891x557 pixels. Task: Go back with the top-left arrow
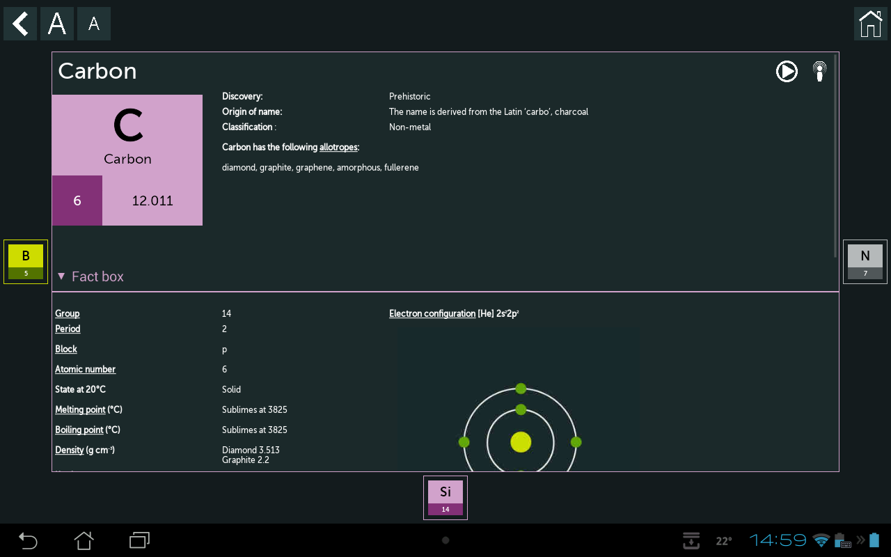(x=20, y=24)
